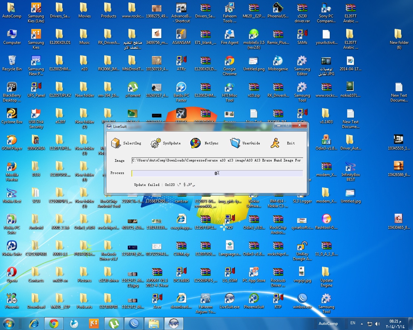This screenshot has height=330, width=413.
Task: Select Mobogenie desktop icon
Action: tap(278, 63)
